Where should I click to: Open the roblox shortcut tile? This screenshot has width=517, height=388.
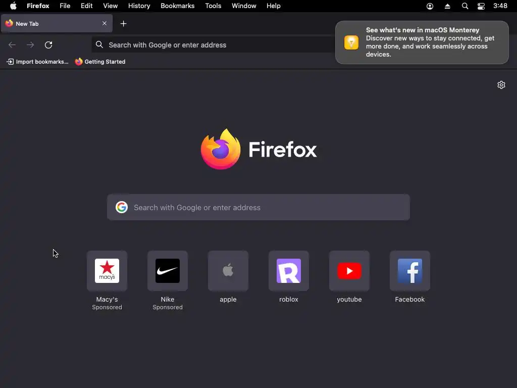coord(289,271)
